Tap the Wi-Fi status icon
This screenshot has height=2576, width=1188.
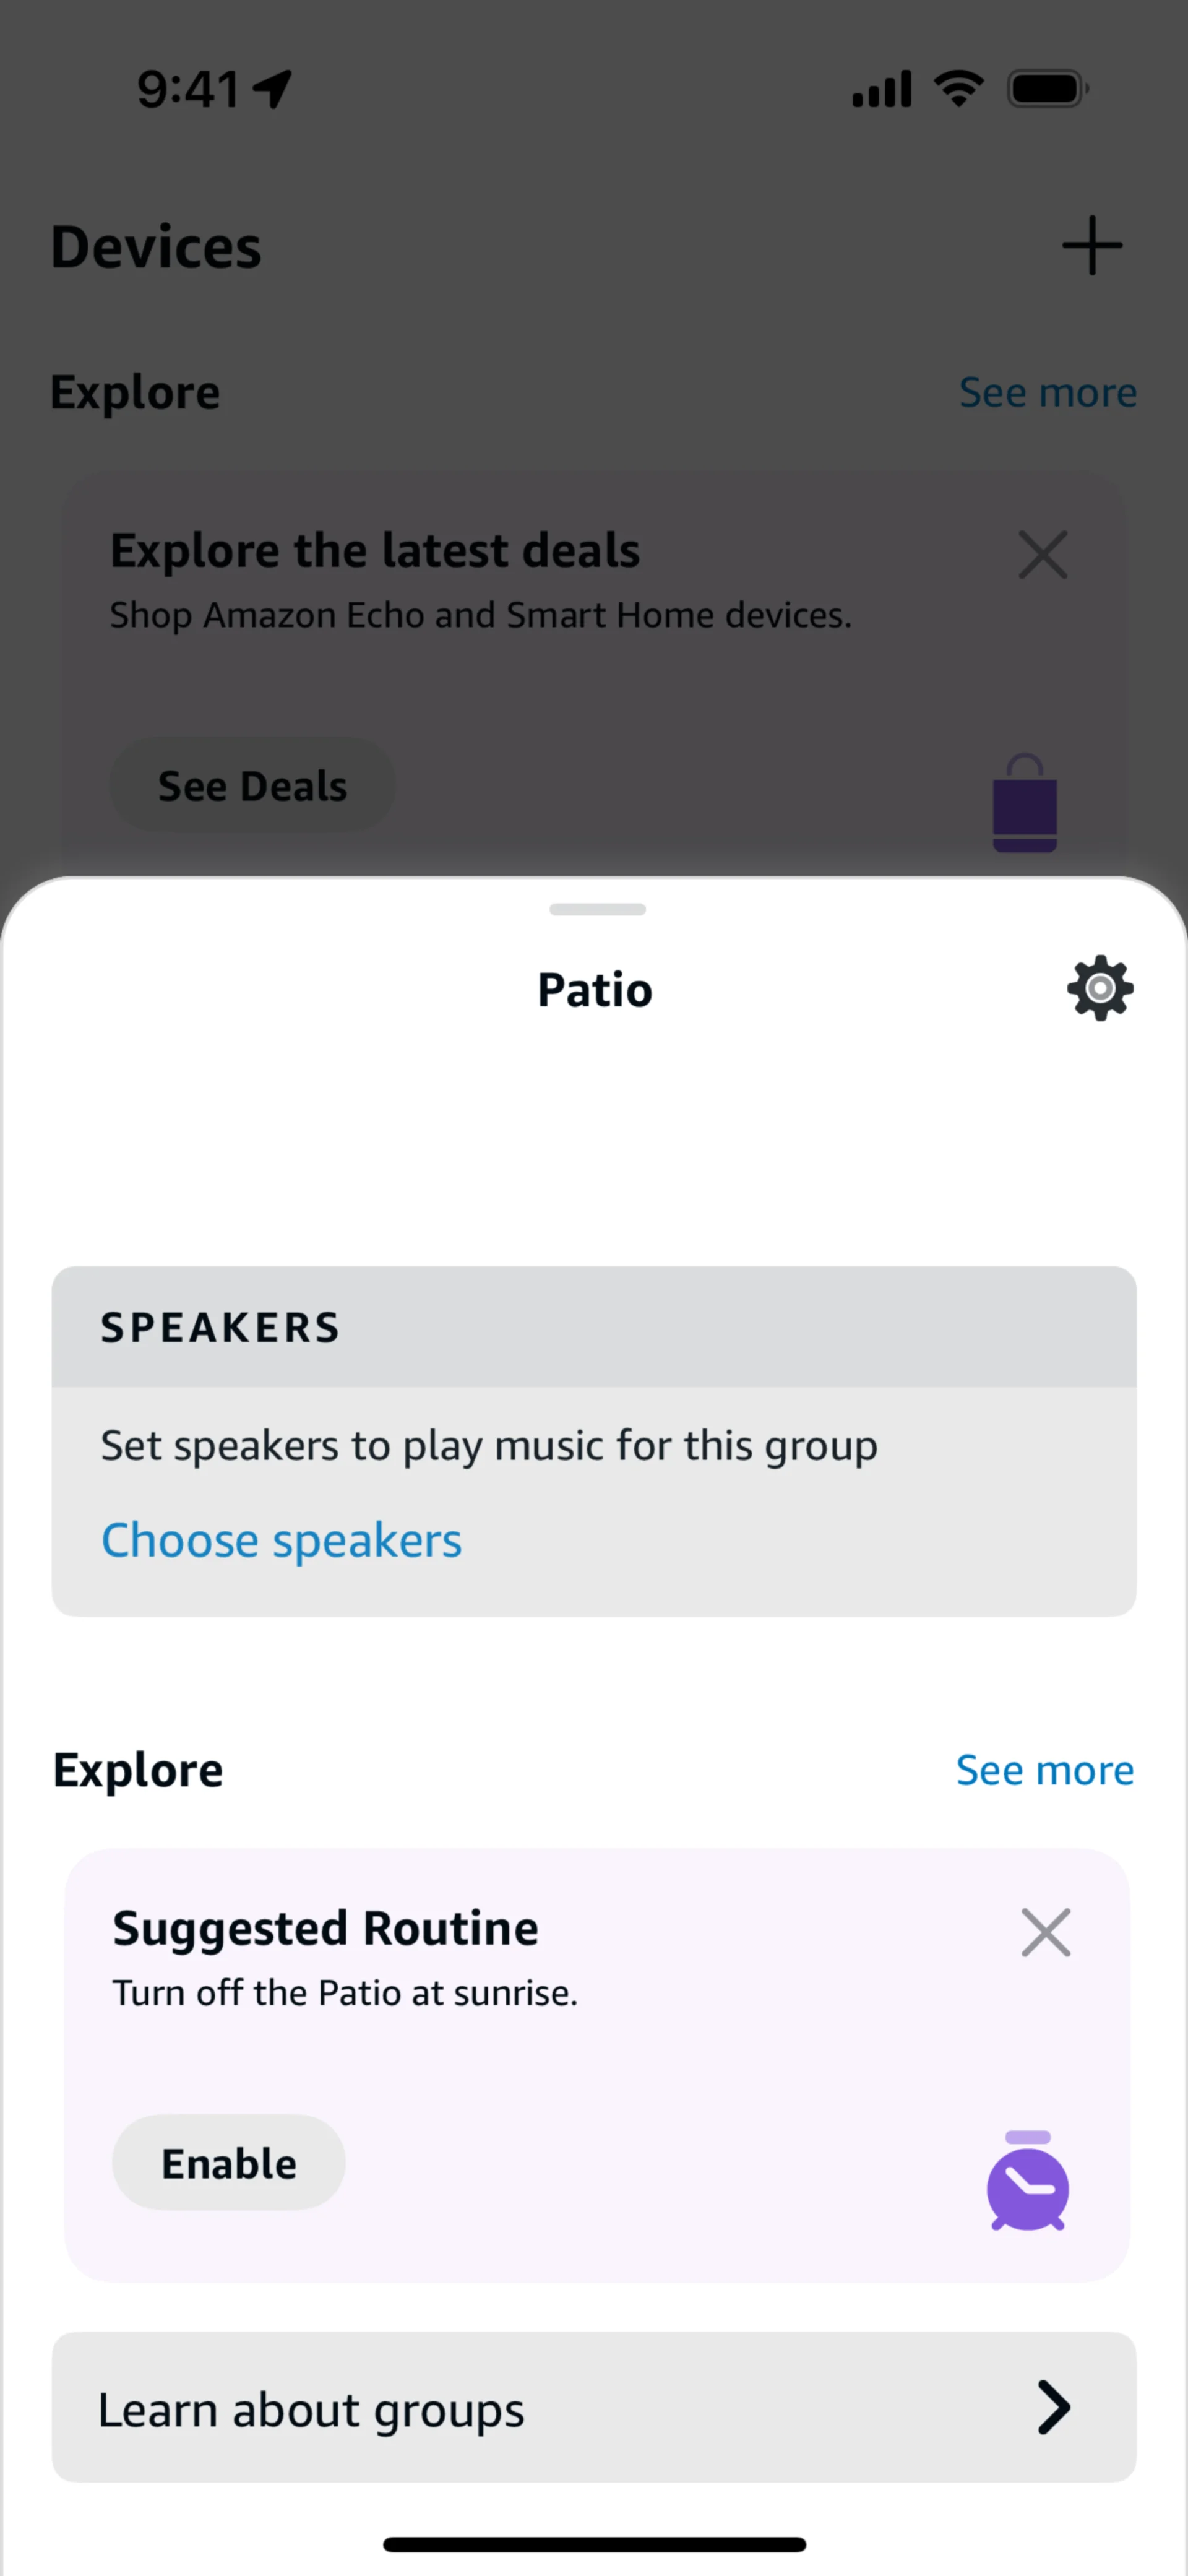click(x=958, y=89)
